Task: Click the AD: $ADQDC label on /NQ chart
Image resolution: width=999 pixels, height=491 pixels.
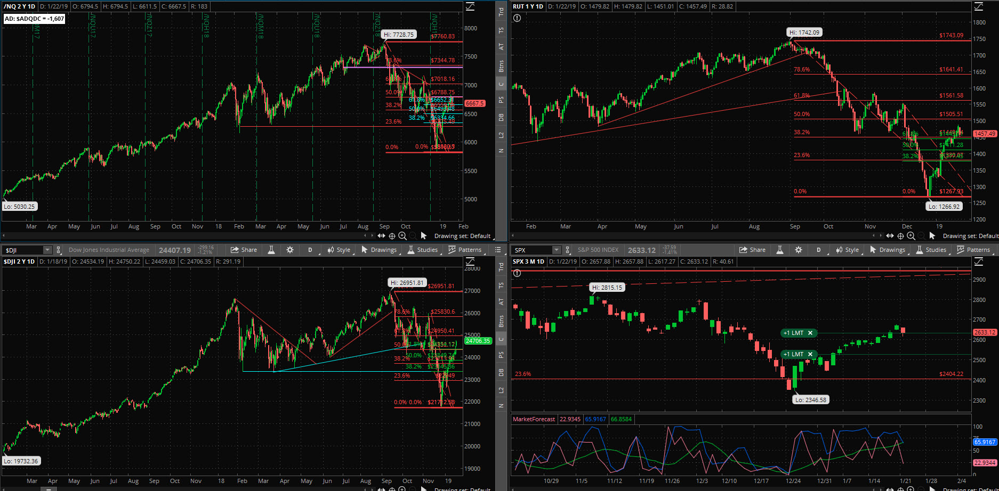Action: (x=35, y=19)
